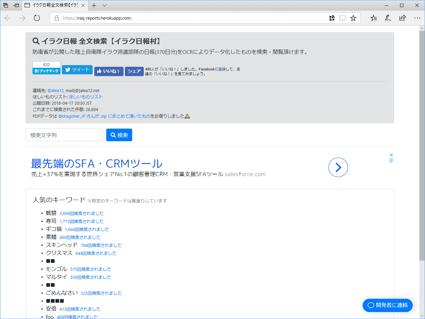The height and width of the screenshot is (319, 425).
Task: Contact developers via 開発者に連絡 chat bubble
Action: (x=387, y=305)
